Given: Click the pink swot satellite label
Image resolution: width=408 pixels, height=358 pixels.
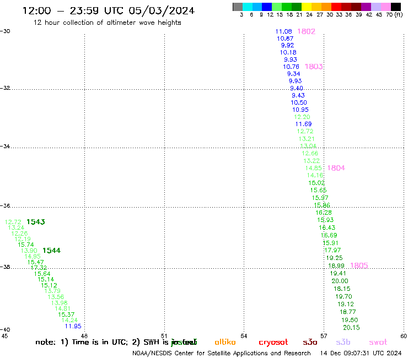Looking at the screenshot, I should pyautogui.click(x=378, y=343).
